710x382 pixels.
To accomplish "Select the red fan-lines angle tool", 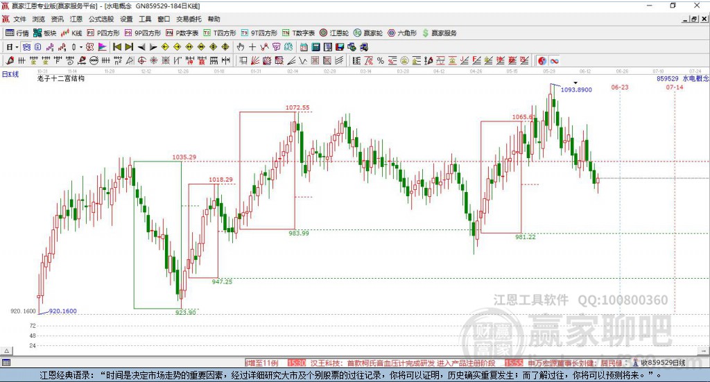I will 255,60.
